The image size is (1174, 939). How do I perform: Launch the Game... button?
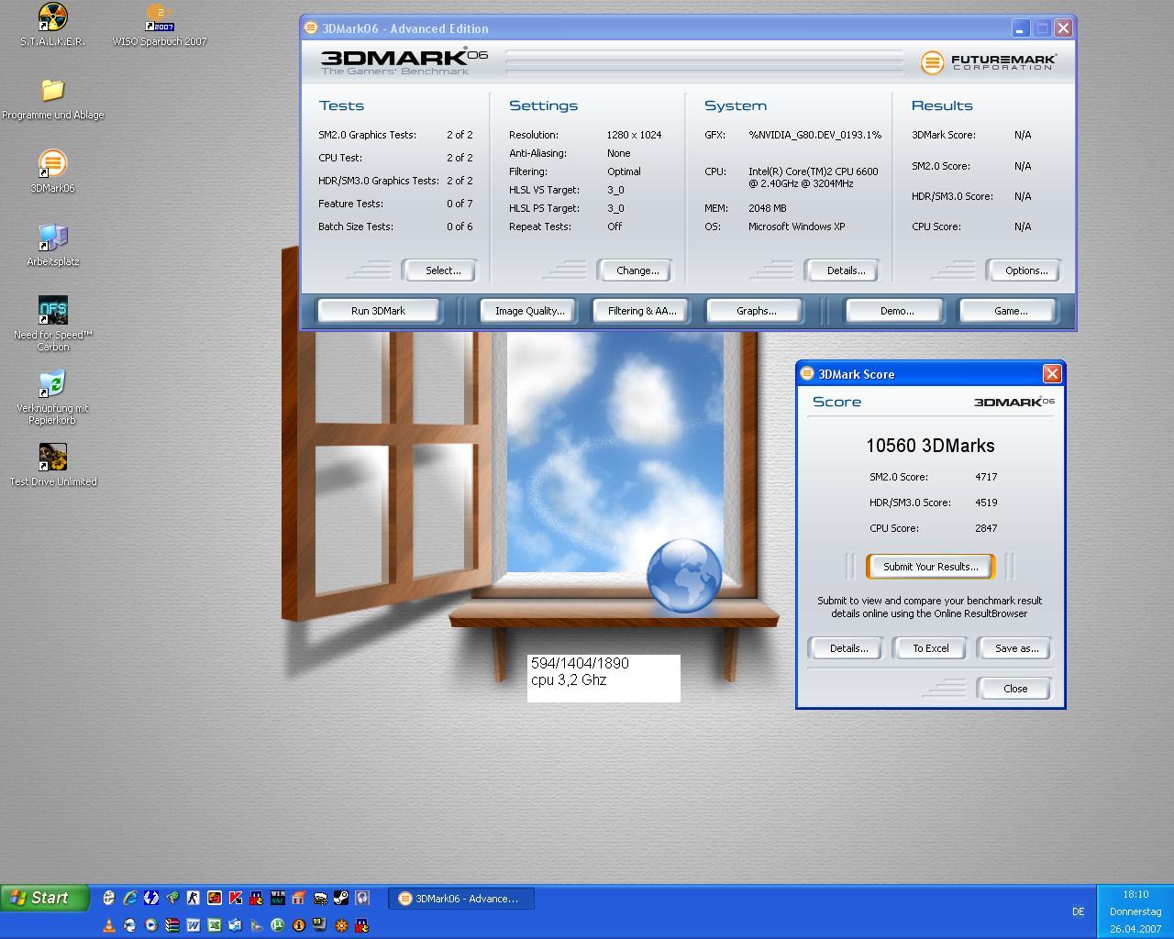[1010, 311]
